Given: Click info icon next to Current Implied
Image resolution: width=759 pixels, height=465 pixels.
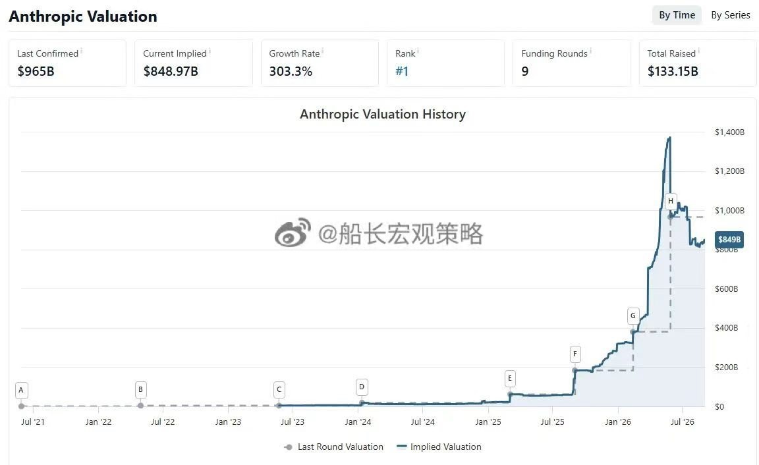Looking at the screenshot, I should point(210,50).
